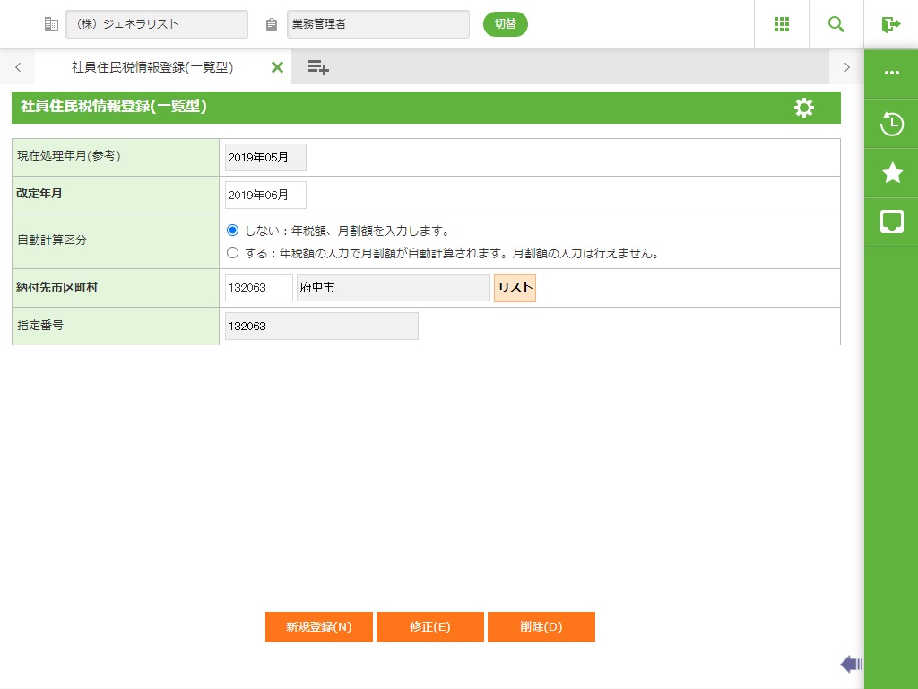Click the logout door icon
Viewport: 918px width, 689px height.
point(890,24)
